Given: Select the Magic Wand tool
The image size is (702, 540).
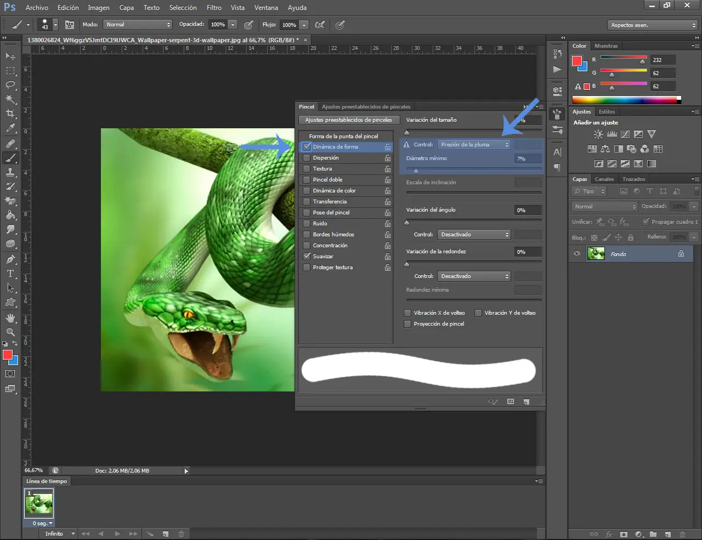Looking at the screenshot, I should coord(10,99).
